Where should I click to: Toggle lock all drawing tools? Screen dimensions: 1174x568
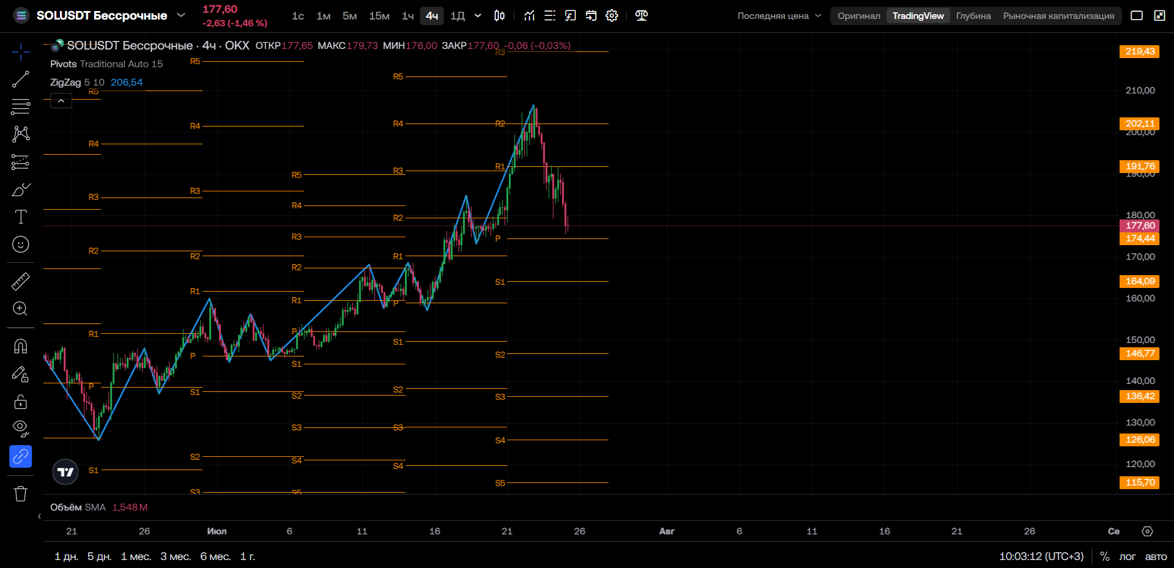point(21,402)
